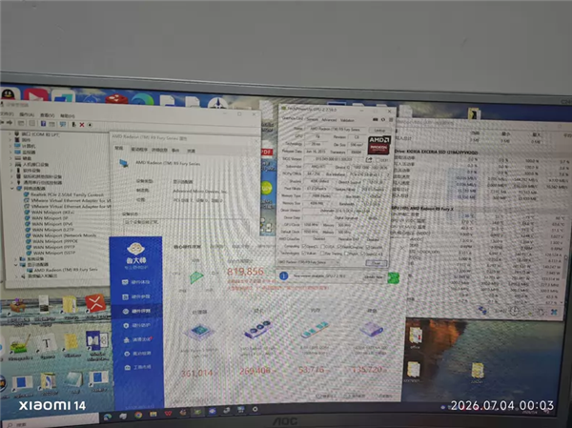Toggle the CUDA checkbox in GPU-Z
The height and width of the screenshot is (428, 572).
tap(323, 247)
